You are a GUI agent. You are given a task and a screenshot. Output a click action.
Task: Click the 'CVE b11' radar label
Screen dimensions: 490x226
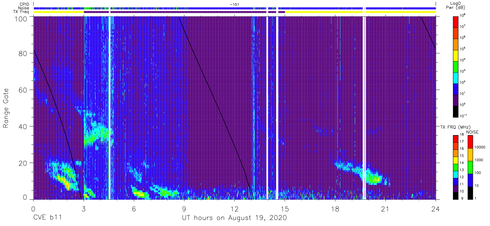click(x=47, y=218)
